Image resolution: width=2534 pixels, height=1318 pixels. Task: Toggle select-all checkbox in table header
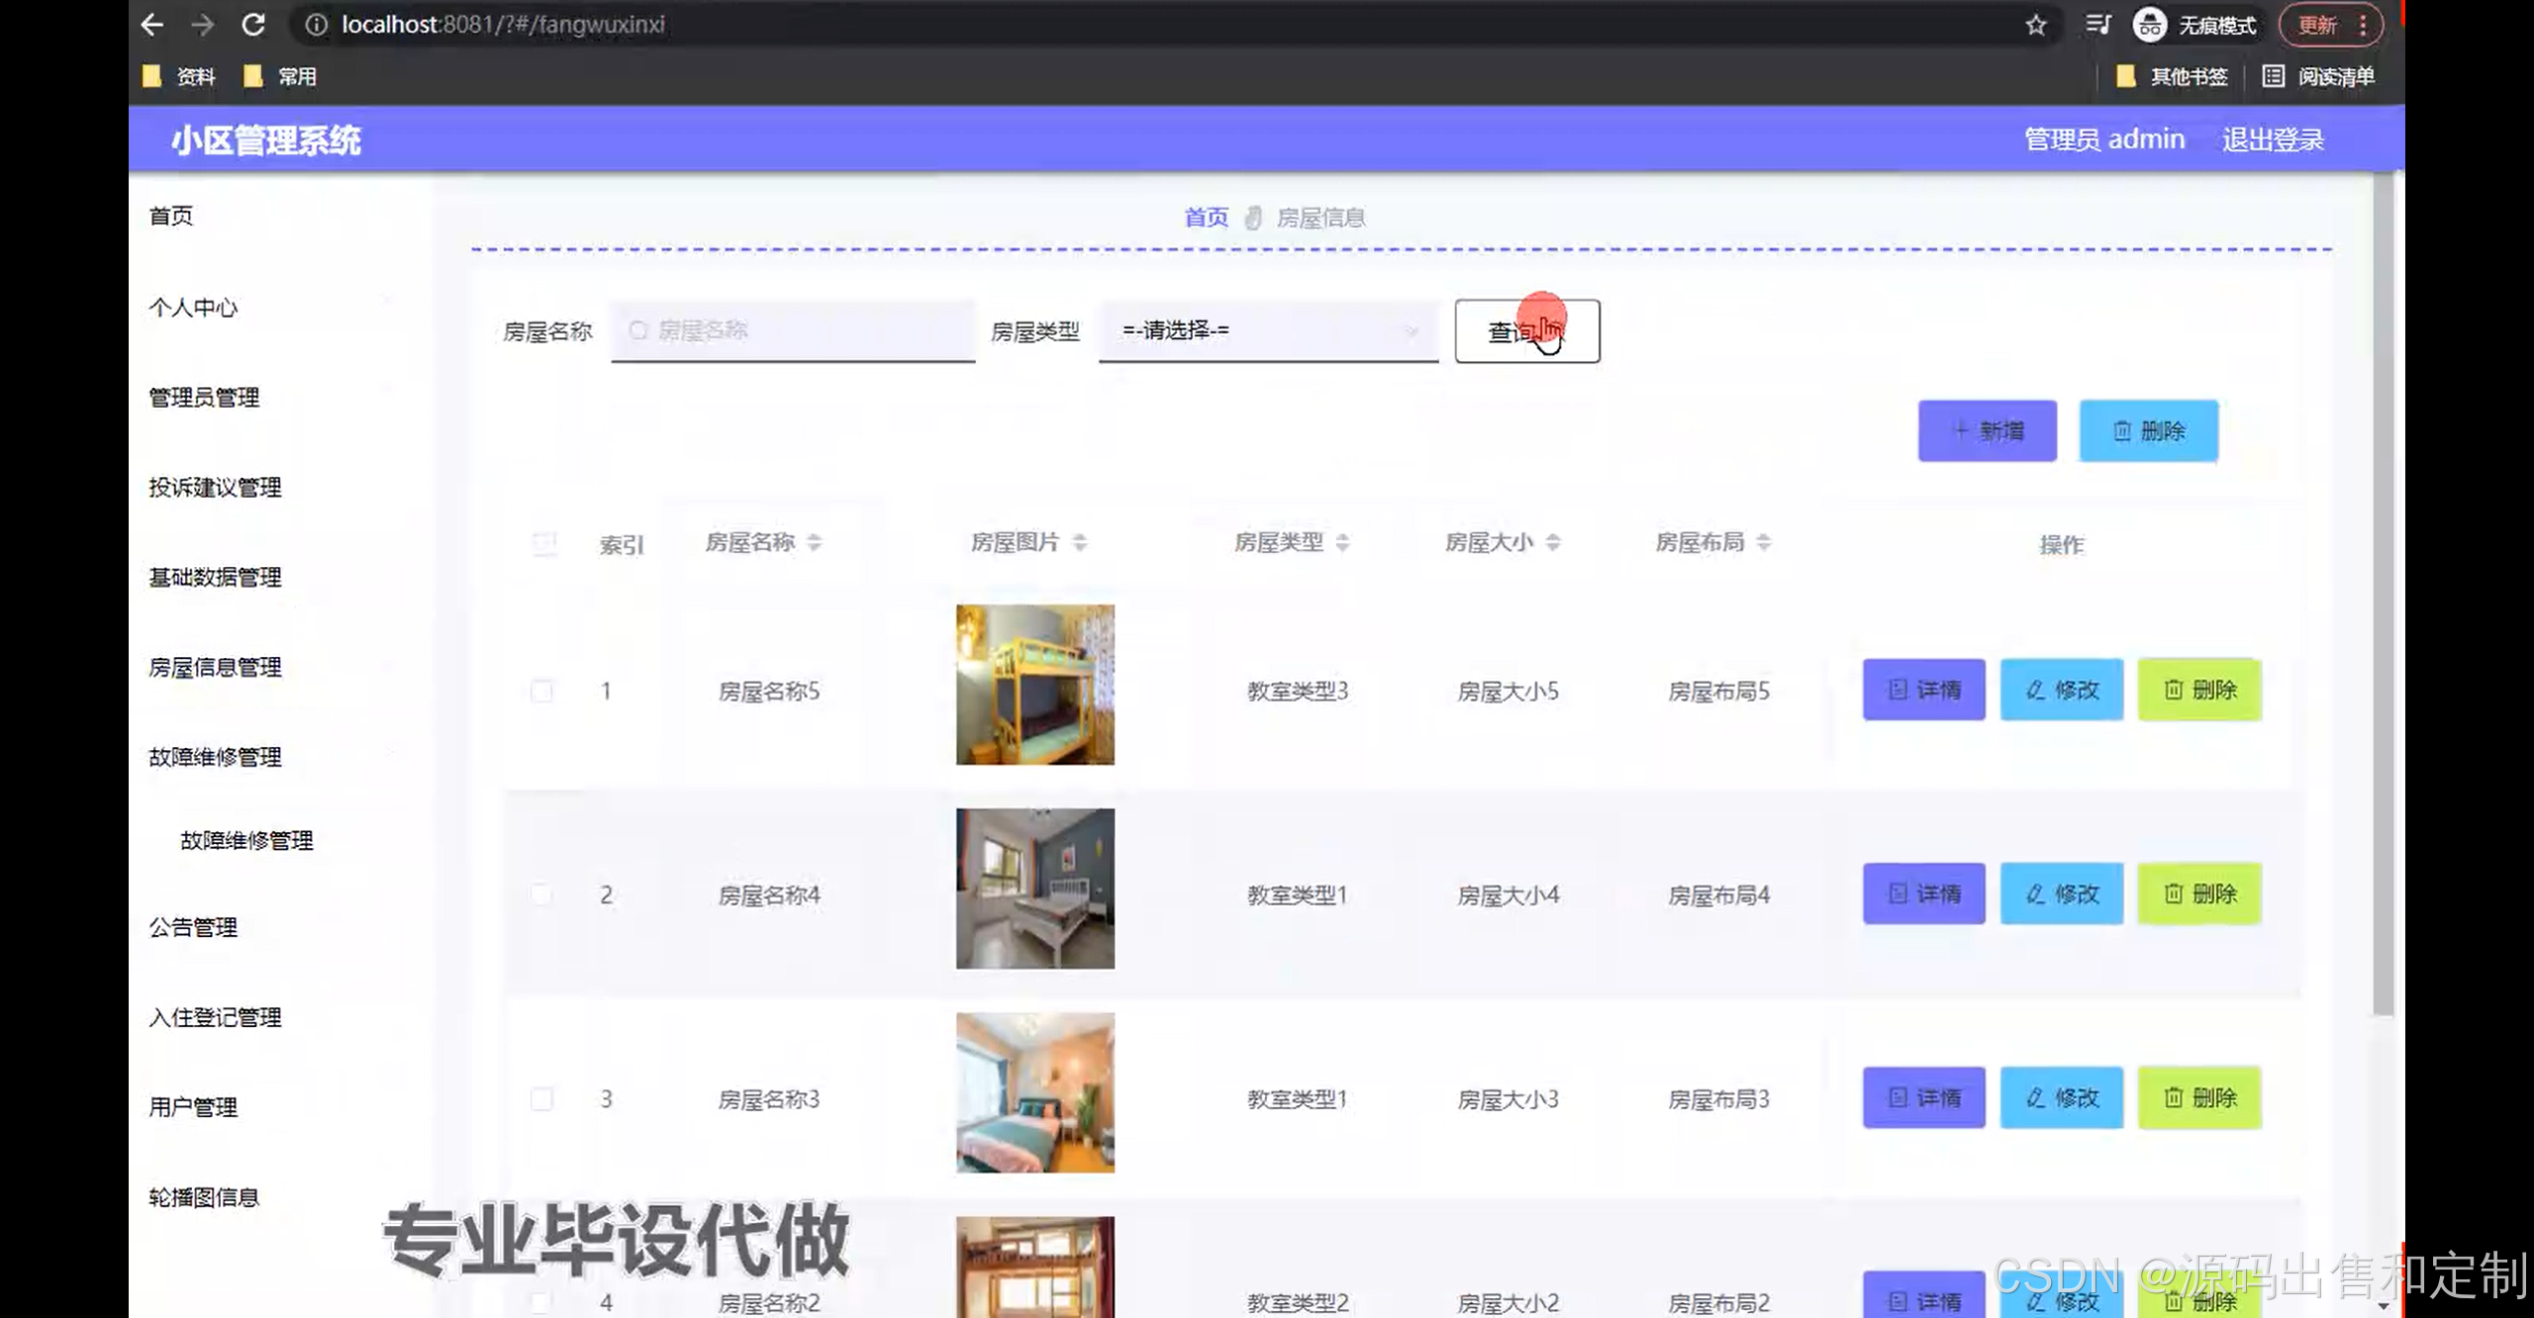(543, 543)
